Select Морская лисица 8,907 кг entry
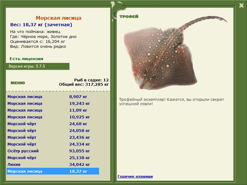 pos(52,97)
